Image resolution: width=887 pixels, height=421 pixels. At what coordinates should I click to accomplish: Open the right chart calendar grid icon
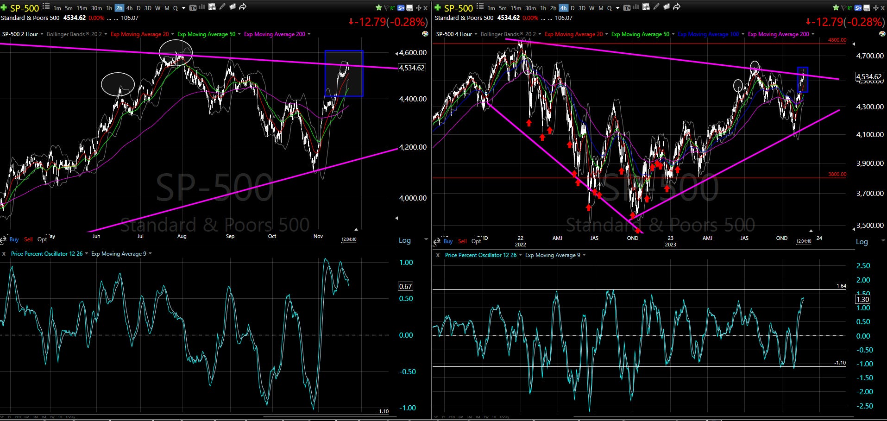point(646,7)
